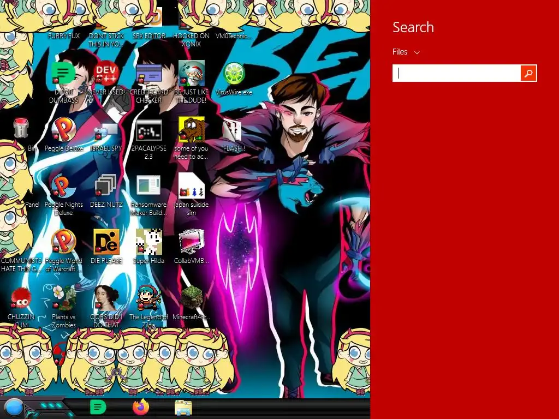Launch 2PACALYPSE 2.3 command prompt icon
This screenshot has height=419, width=559.
tap(148, 130)
